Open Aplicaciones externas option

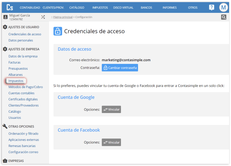click(23, 140)
